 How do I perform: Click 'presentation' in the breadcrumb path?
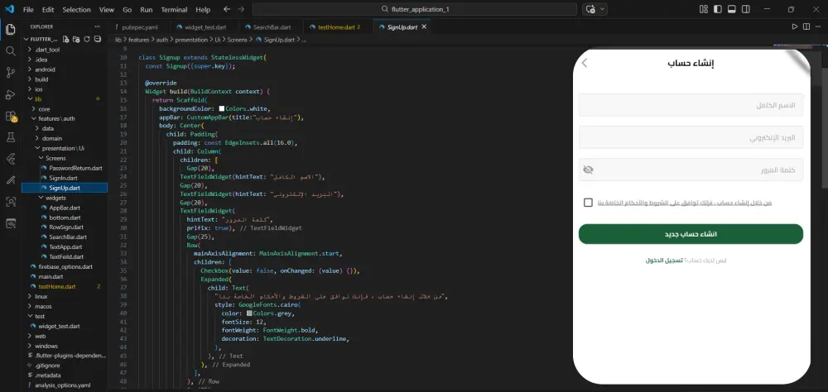[x=191, y=40]
